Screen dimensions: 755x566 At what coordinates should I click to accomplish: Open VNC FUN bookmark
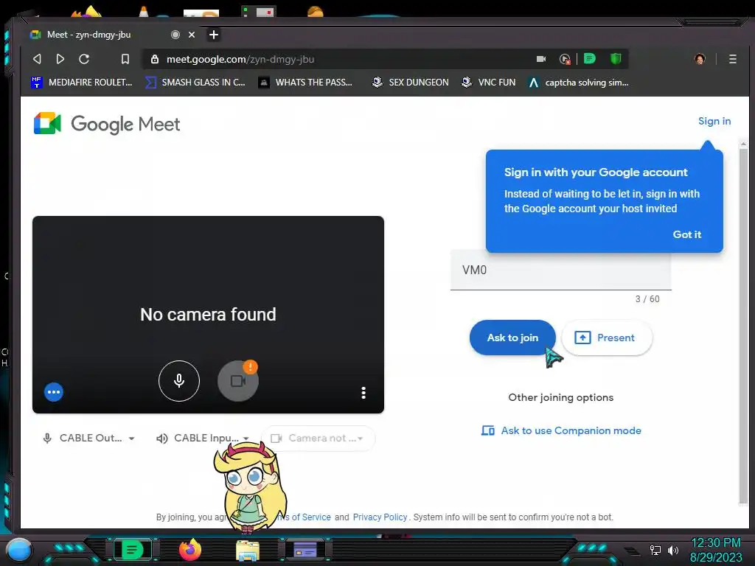point(488,83)
